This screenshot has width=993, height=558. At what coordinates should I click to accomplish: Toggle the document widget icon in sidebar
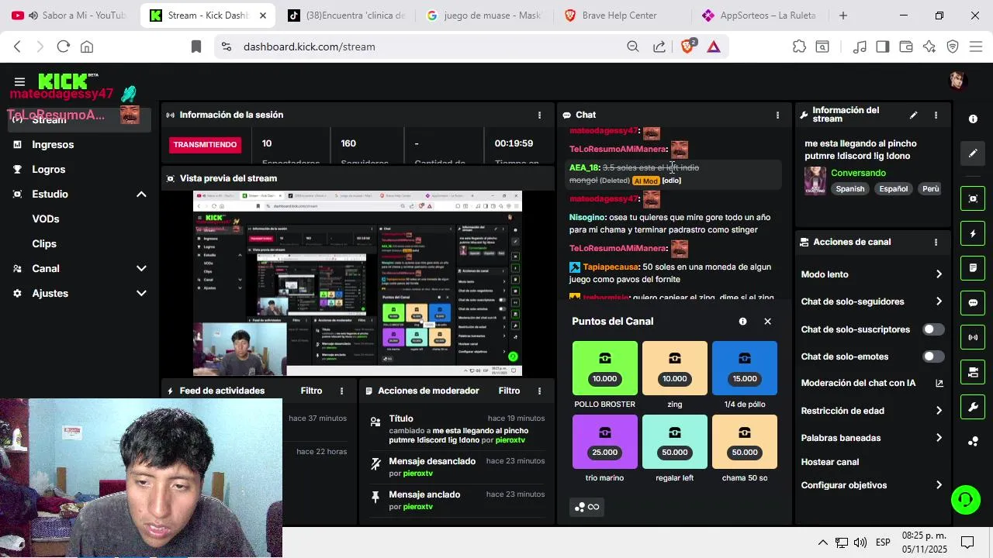(973, 268)
